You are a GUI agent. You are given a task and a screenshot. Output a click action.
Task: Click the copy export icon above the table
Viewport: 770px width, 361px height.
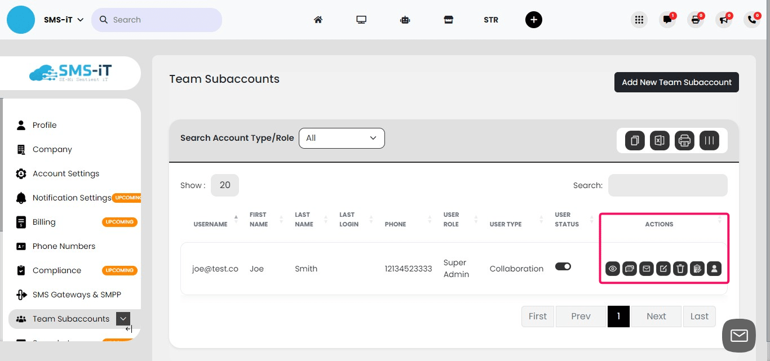coord(634,140)
